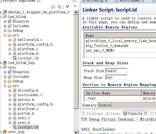Click Name column header in regions table
Viewport: 156px width, 134px height.
point(120,36)
